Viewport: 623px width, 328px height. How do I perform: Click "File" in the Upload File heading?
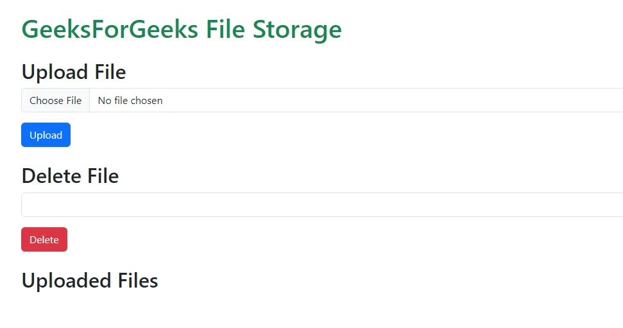110,72
